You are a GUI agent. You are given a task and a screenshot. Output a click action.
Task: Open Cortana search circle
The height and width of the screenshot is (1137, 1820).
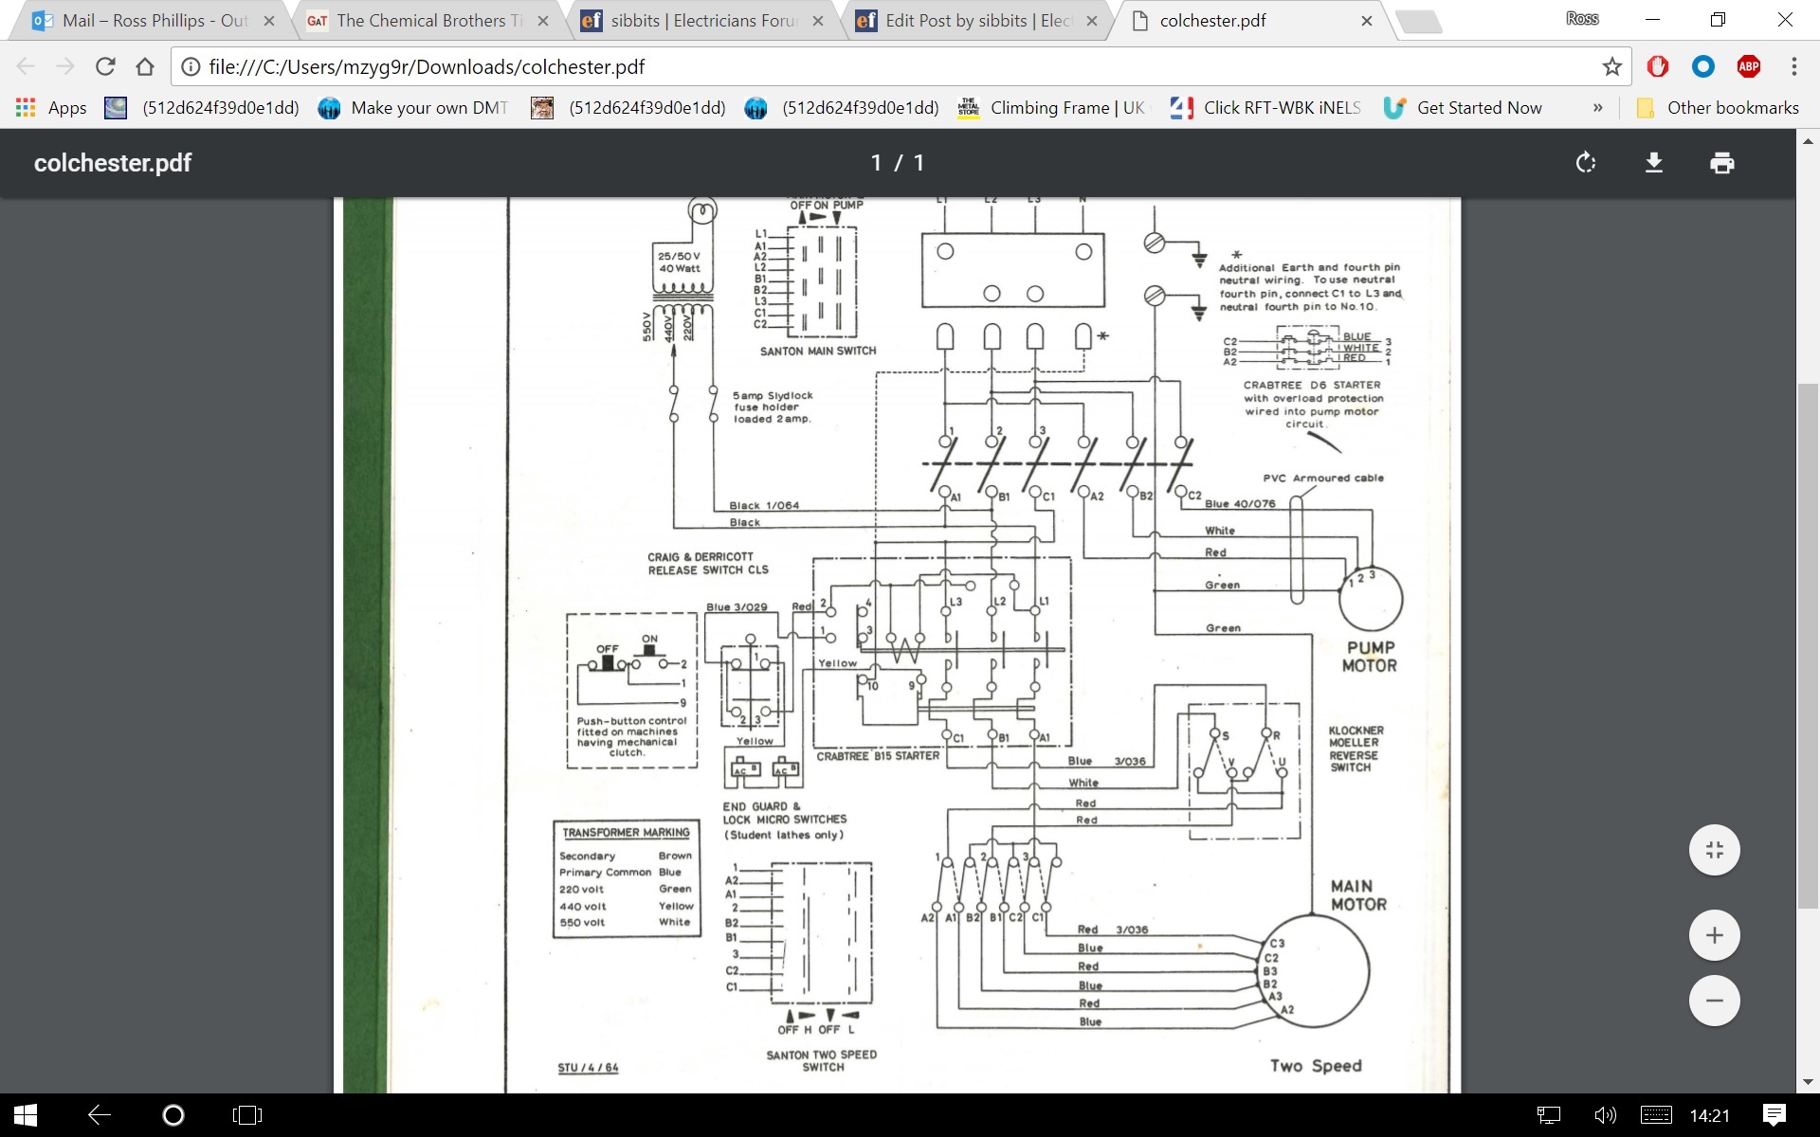[x=173, y=1115]
